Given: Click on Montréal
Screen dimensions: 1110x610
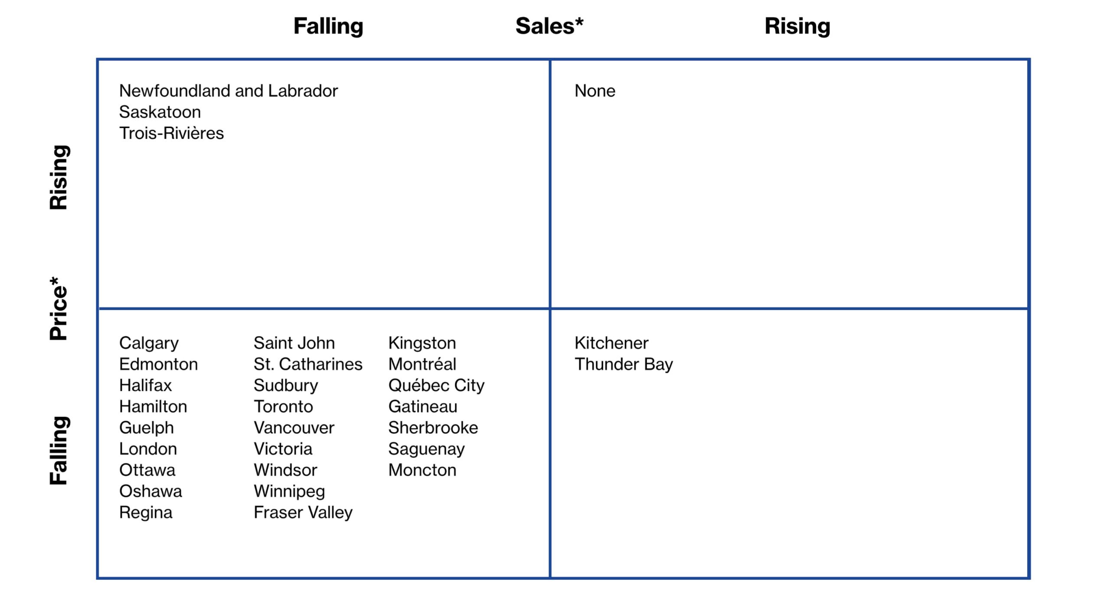Looking at the screenshot, I should click(x=422, y=364).
